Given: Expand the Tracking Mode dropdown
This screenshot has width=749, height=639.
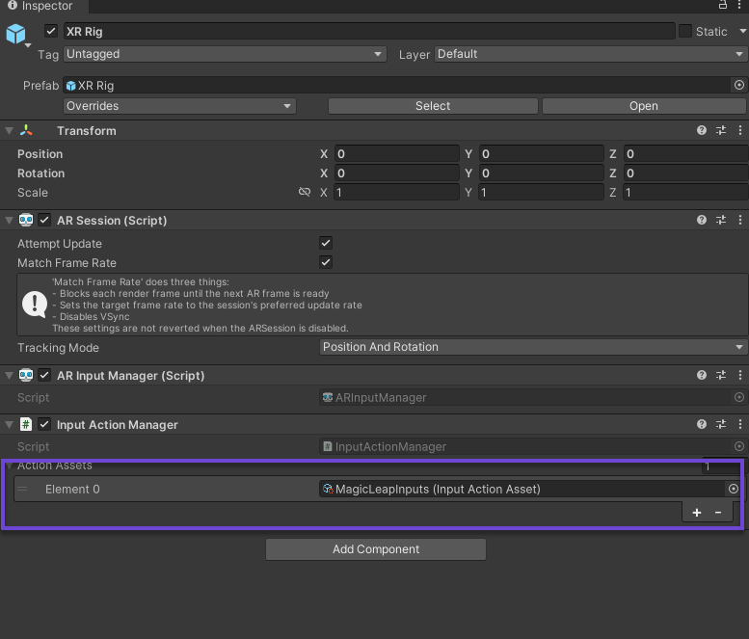Looking at the screenshot, I should click(533, 348).
